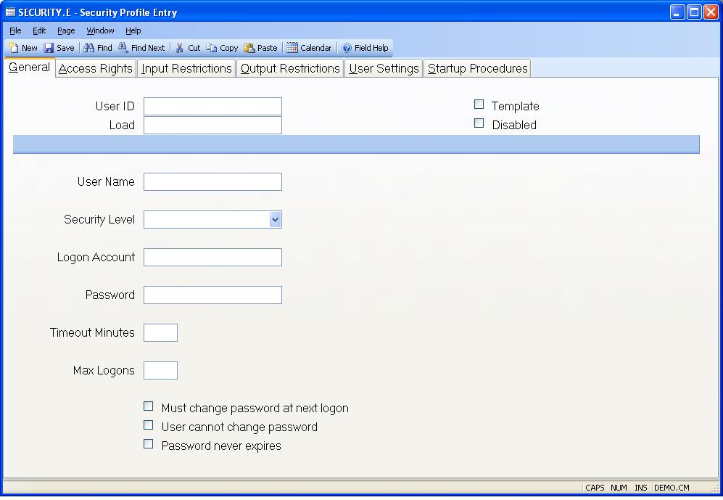Click the CAPS status bar indicator
Viewport: 723px width, 500px height.
pyautogui.click(x=595, y=488)
